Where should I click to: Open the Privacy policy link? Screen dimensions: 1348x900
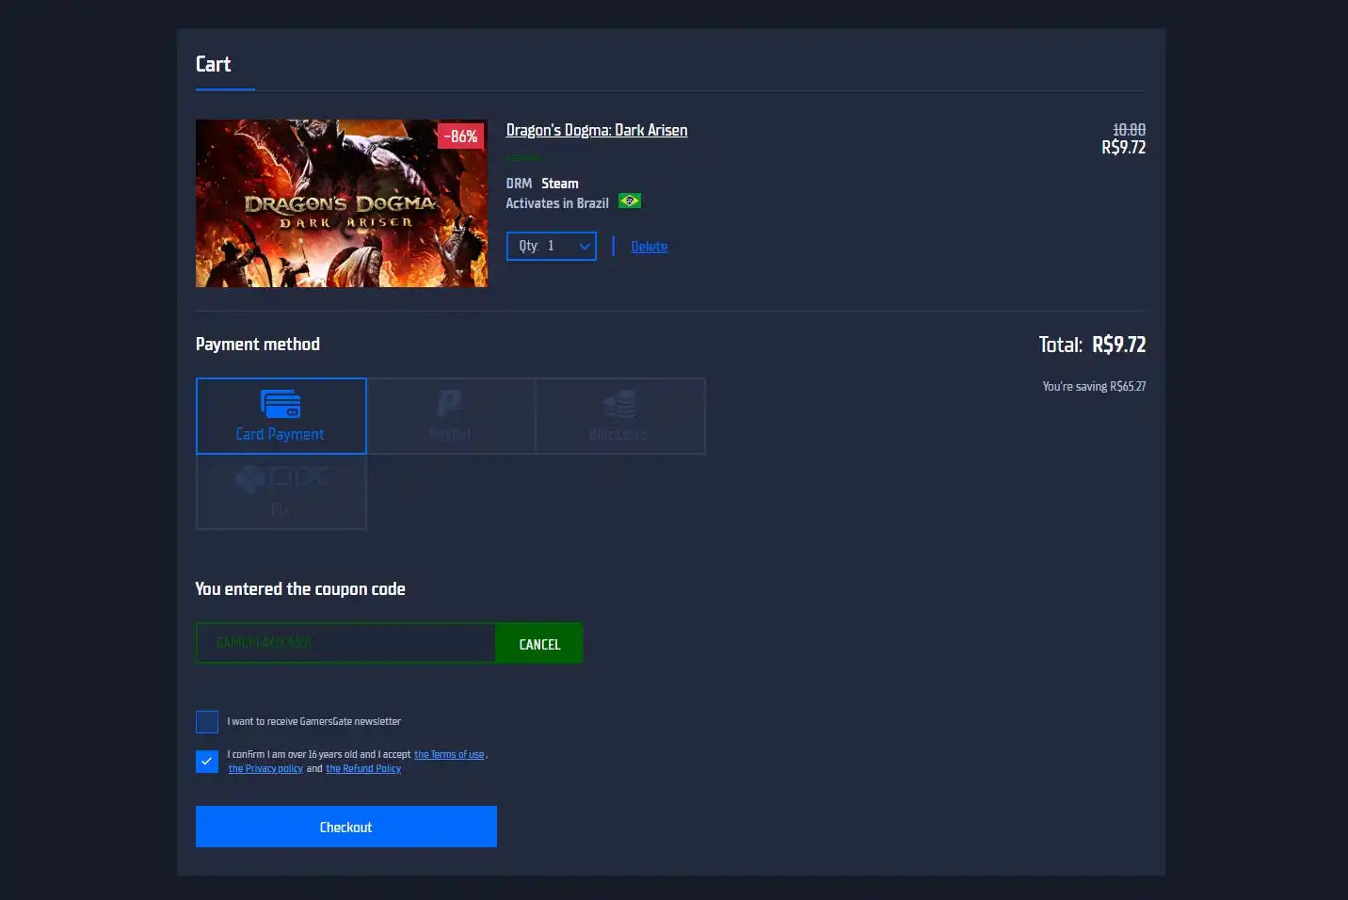[265, 769]
